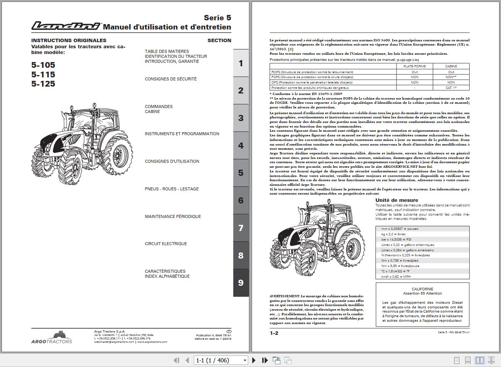Click the Serie 5 title
The width and height of the screenshot is (501, 367).
pos(217,18)
